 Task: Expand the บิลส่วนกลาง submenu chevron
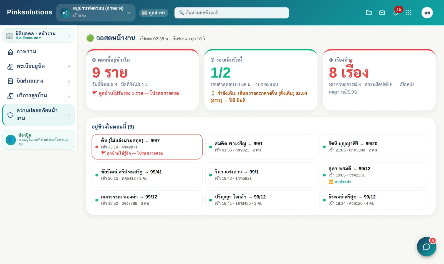click(x=69, y=81)
